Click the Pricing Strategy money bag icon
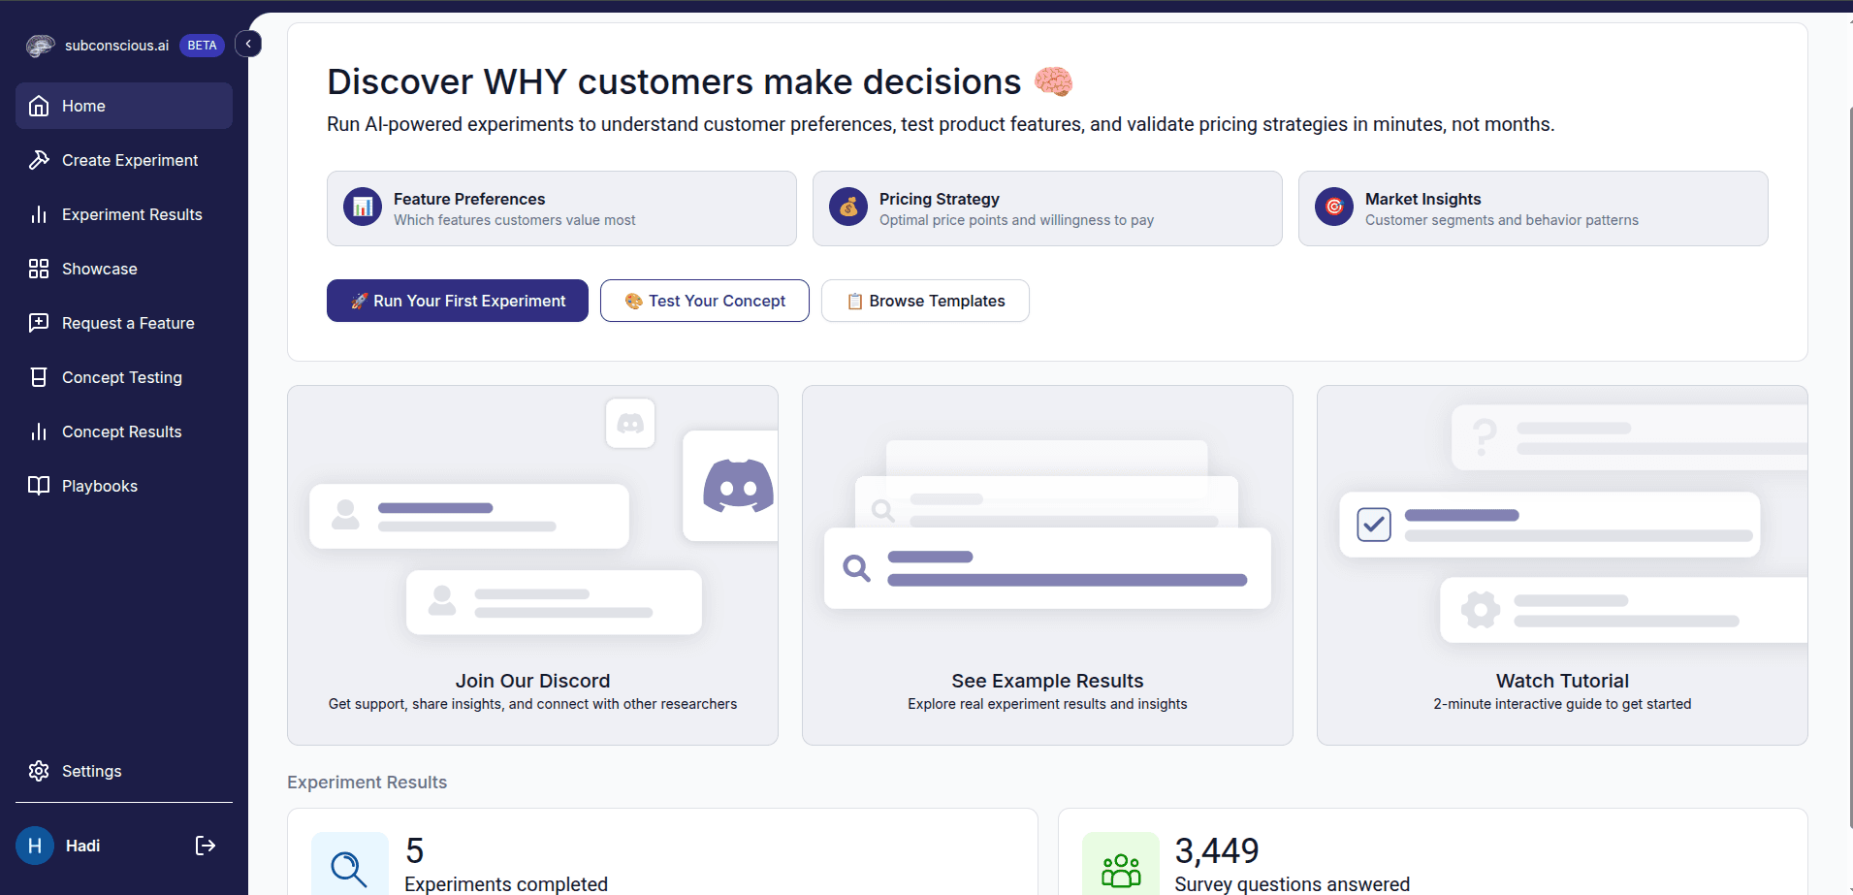The width and height of the screenshot is (1853, 895). [848, 207]
